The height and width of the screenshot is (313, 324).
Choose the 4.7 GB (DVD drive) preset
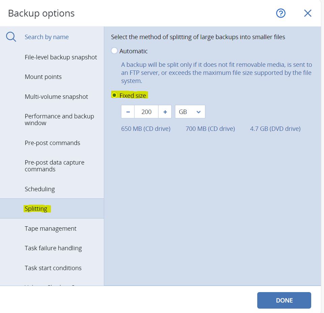275,129
